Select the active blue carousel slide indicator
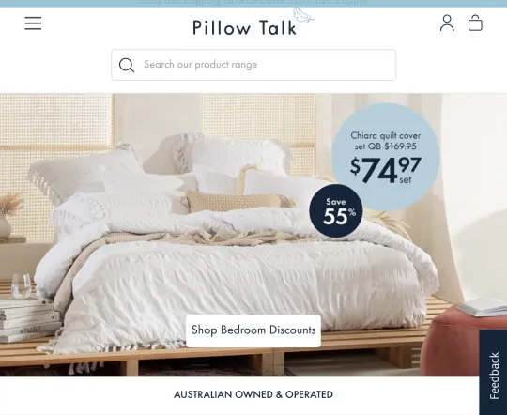The height and width of the screenshot is (415, 507). 201,365
